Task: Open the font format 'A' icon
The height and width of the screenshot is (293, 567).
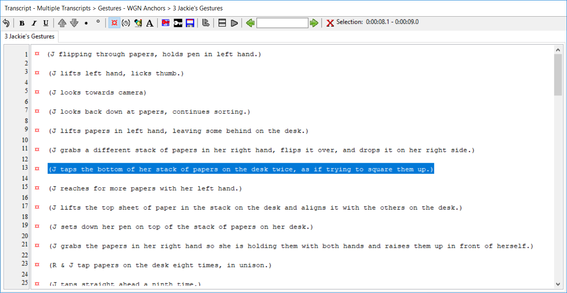Action: 150,23
